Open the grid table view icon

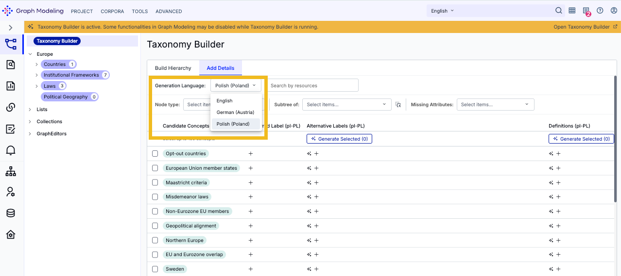click(572, 11)
